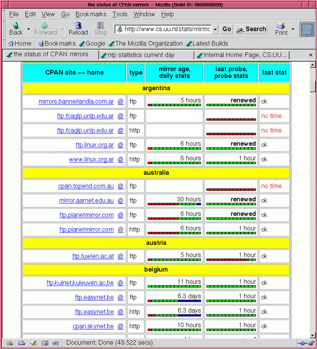Image resolution: width=317 pixels, height=349 pixels.
Task: Open the Tools menu
Action: (120, 14)
